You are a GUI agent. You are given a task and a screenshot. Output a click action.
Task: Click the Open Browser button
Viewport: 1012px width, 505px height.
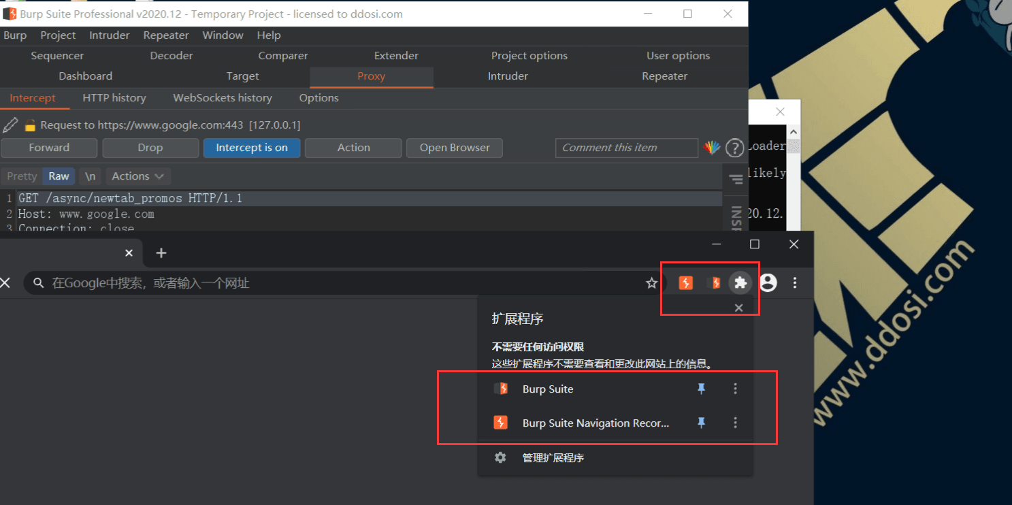pyautogui.click(x=455, y=148)
